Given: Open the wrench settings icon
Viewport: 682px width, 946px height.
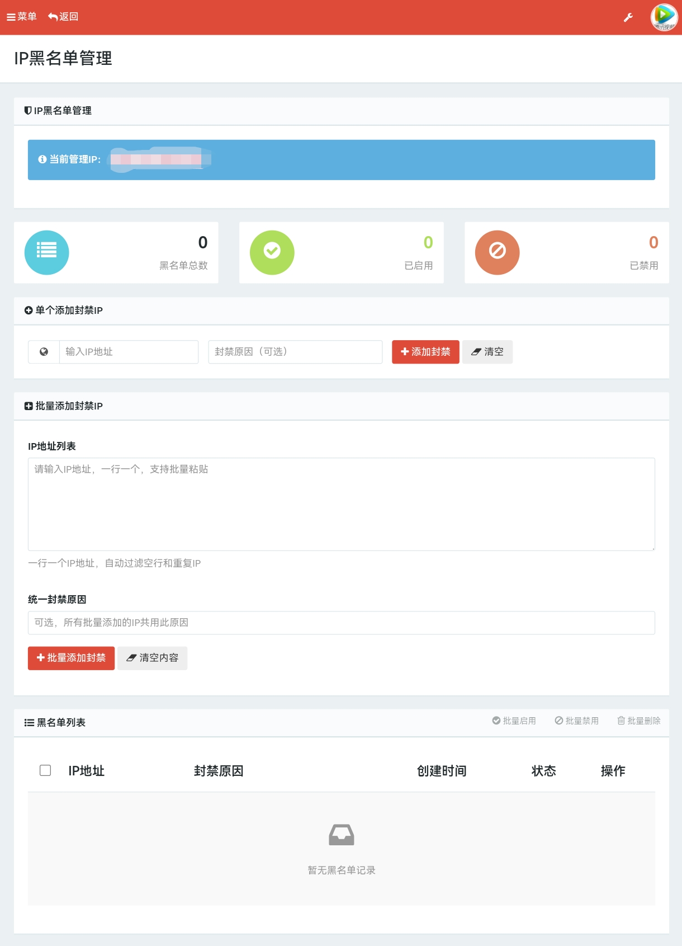Looking at the screenshot, I should point(628,17).
